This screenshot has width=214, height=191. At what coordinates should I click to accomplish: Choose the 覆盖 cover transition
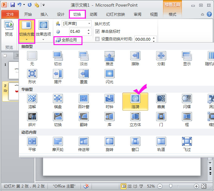pyautogui.click(x=83, y=76)
